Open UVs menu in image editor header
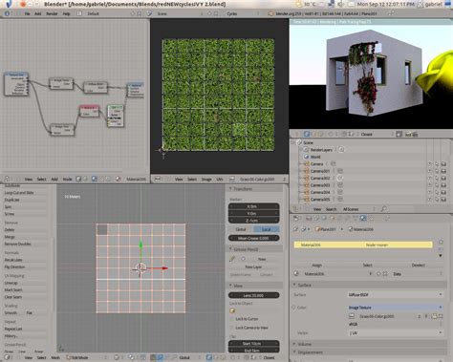This screenshot has height=362, width=453. pyautogui.click(x=220, y=180)
